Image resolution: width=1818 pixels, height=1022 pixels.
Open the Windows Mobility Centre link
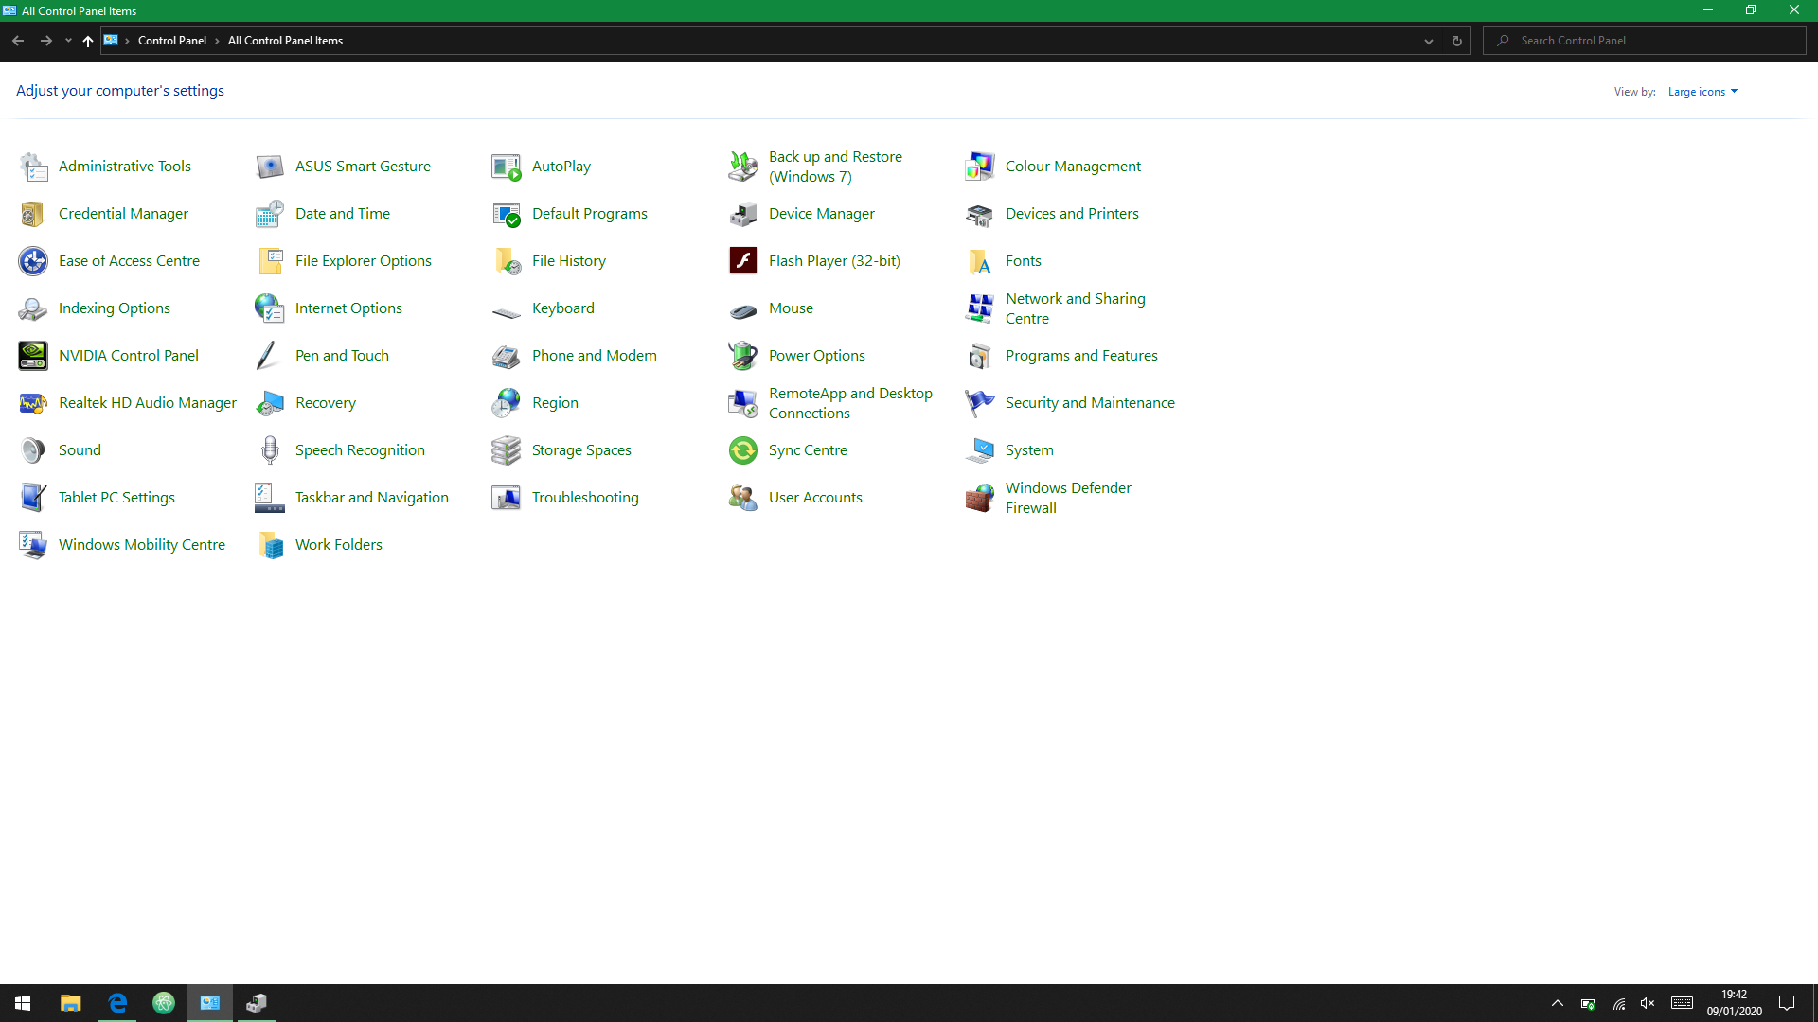tap(142, 545)
